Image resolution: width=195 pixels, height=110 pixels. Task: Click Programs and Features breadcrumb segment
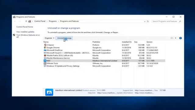[x=69, y=21]
